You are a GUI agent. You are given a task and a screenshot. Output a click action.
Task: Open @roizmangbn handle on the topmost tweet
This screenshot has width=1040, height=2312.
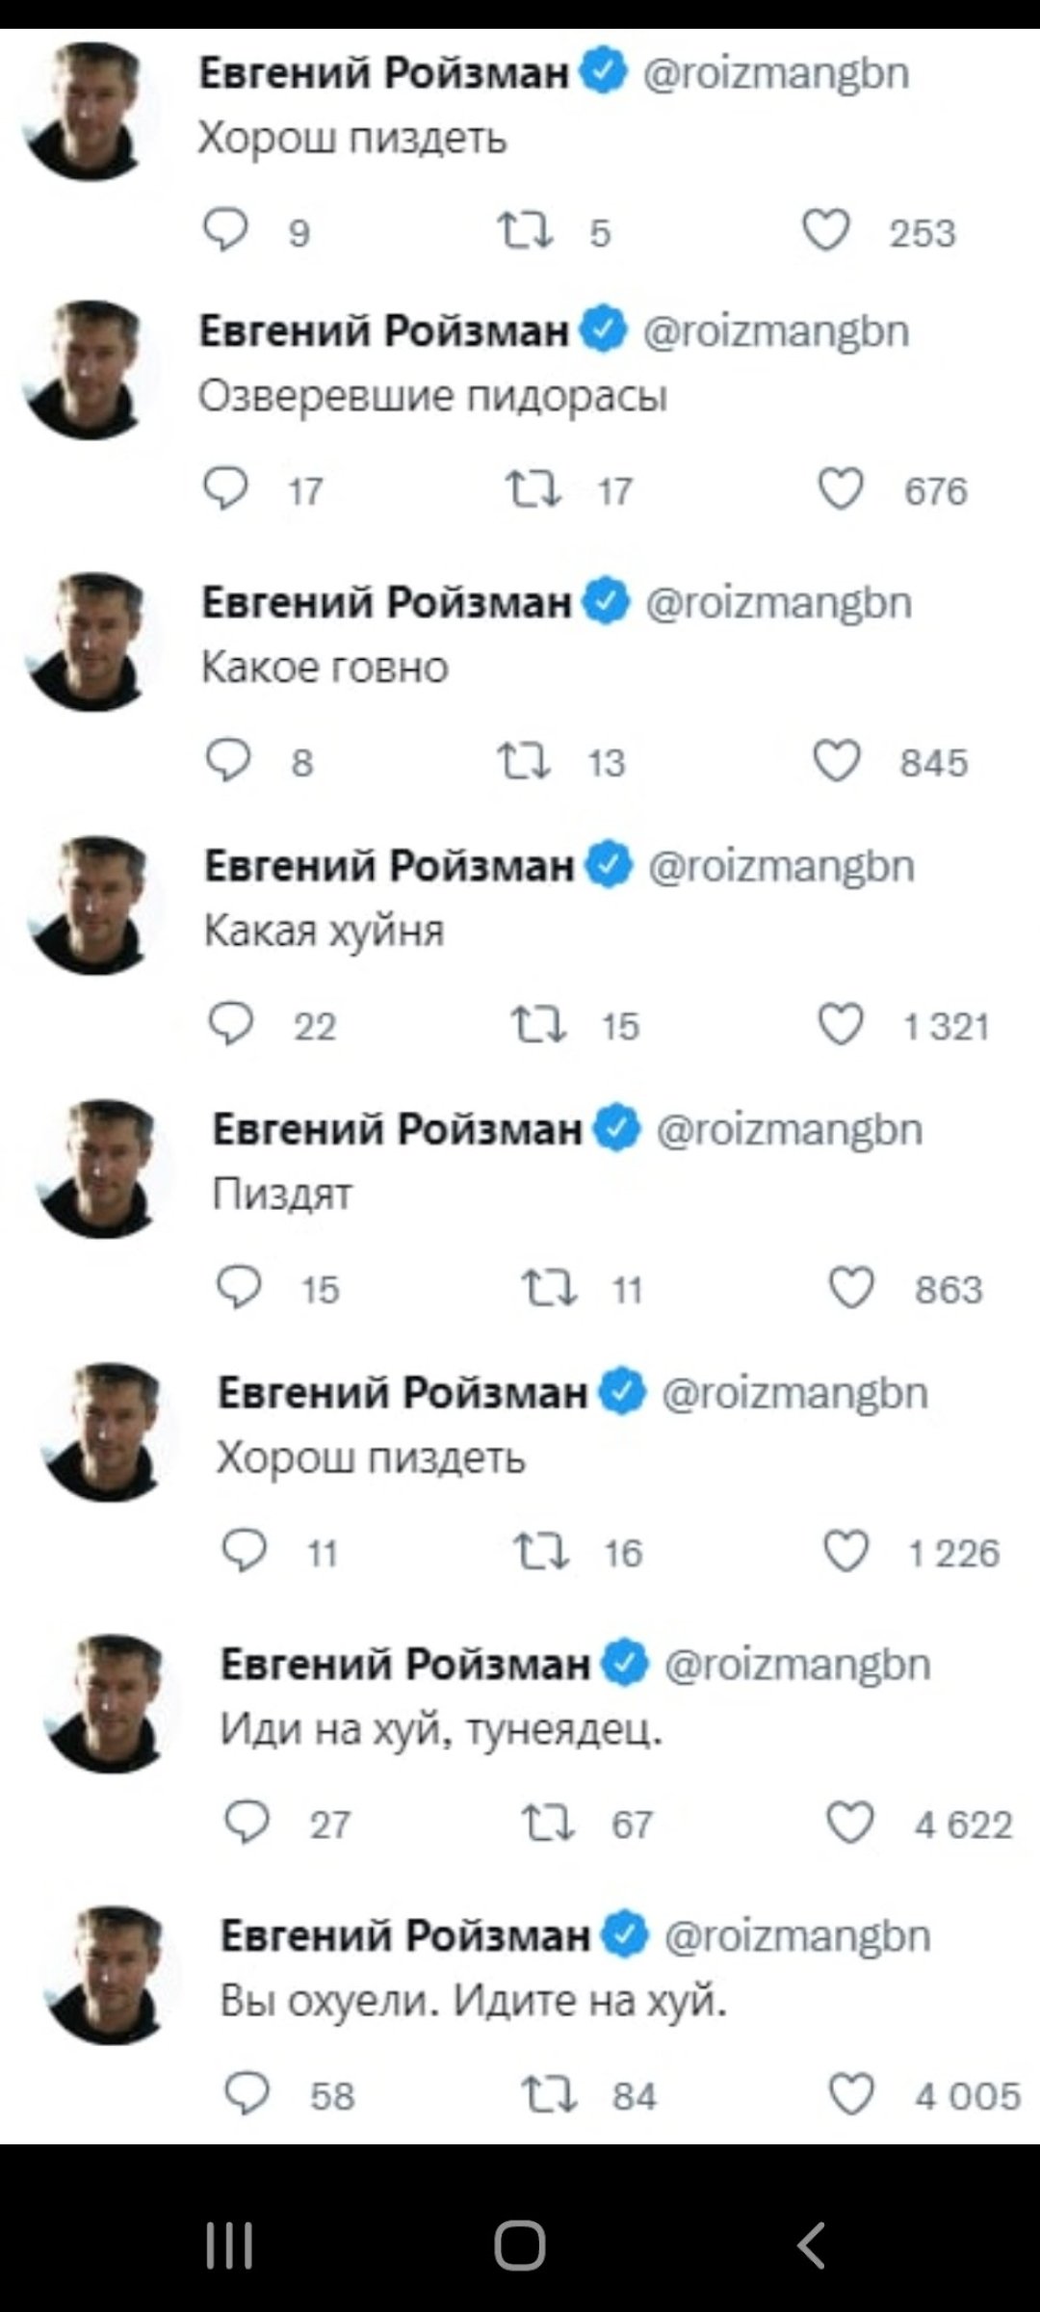tap(775, 73)
